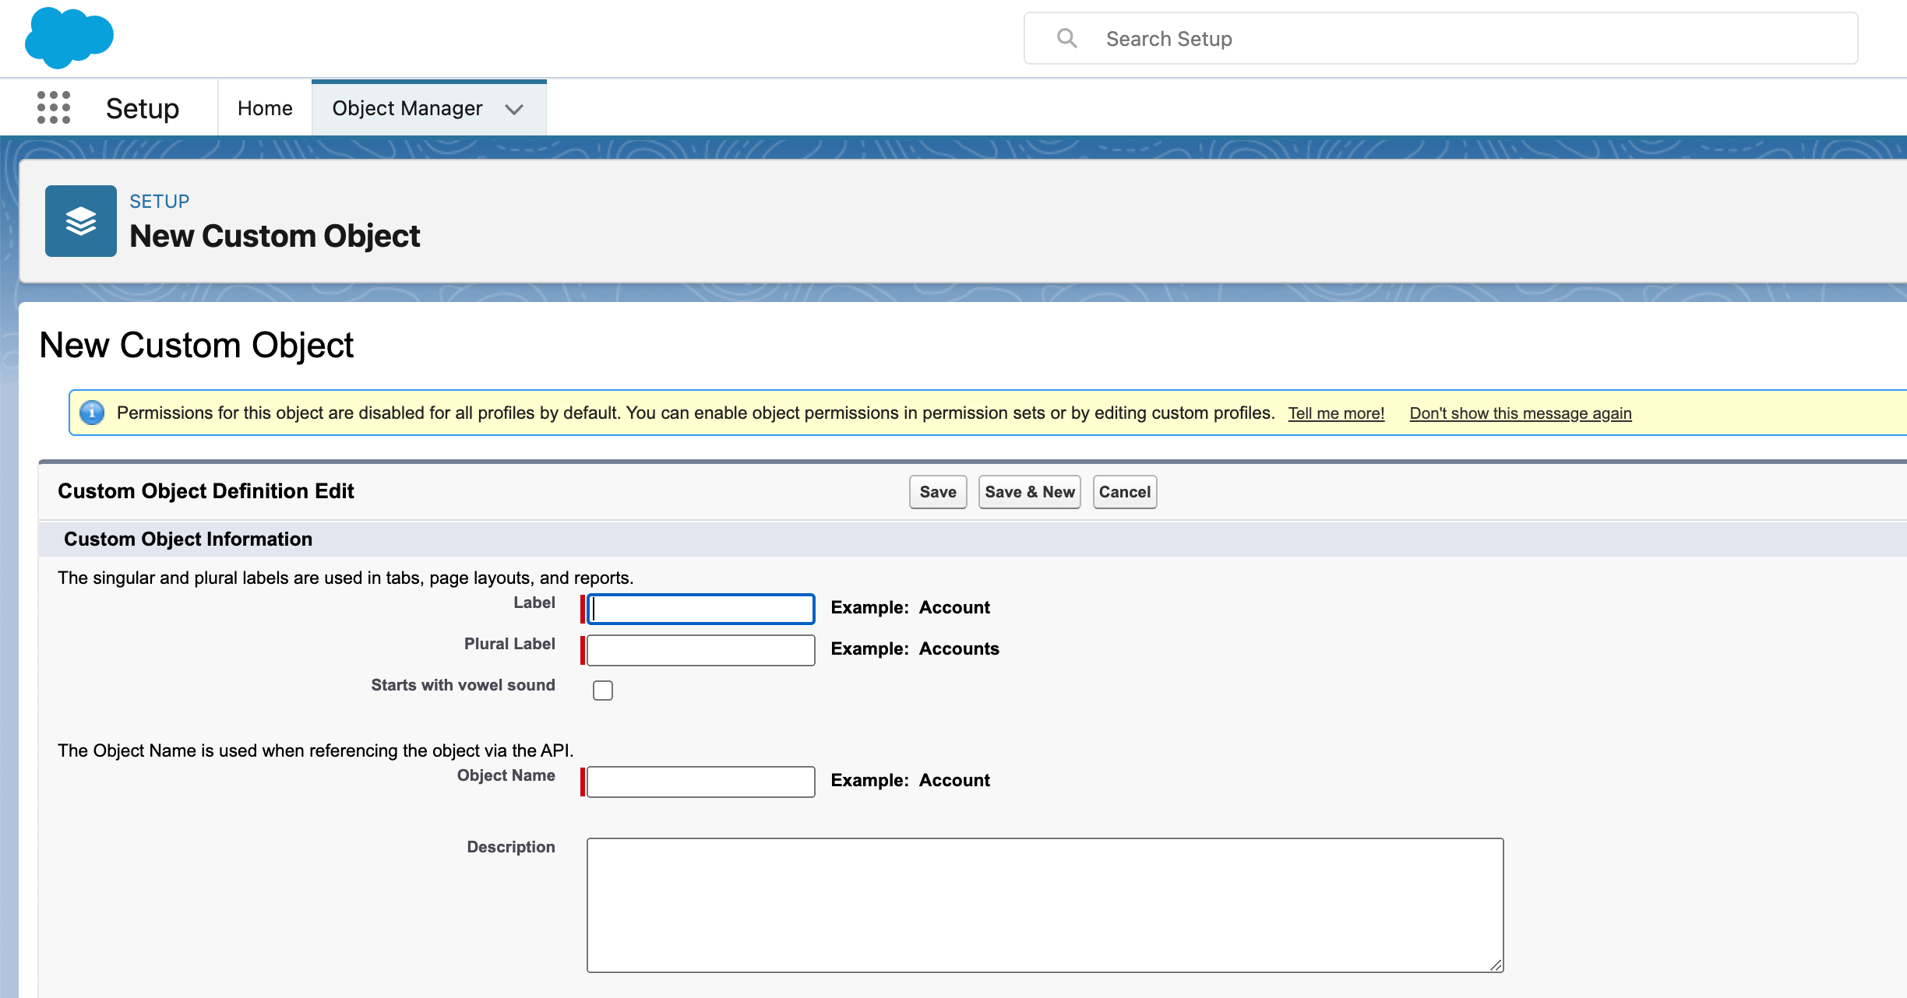1907x998 pixels.
Task: Click the Home tab
Action: [265, 107]
